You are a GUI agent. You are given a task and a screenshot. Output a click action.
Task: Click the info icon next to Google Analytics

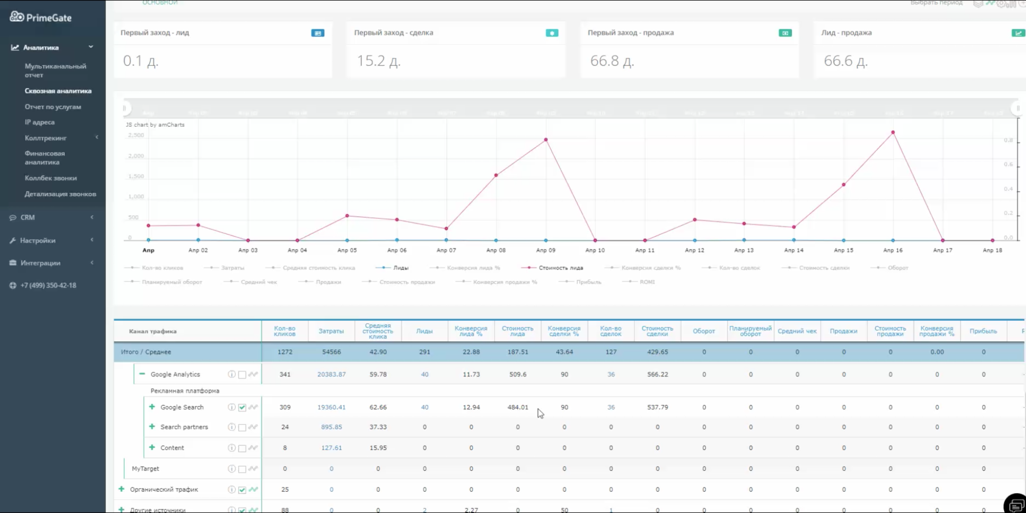point(232,374)
